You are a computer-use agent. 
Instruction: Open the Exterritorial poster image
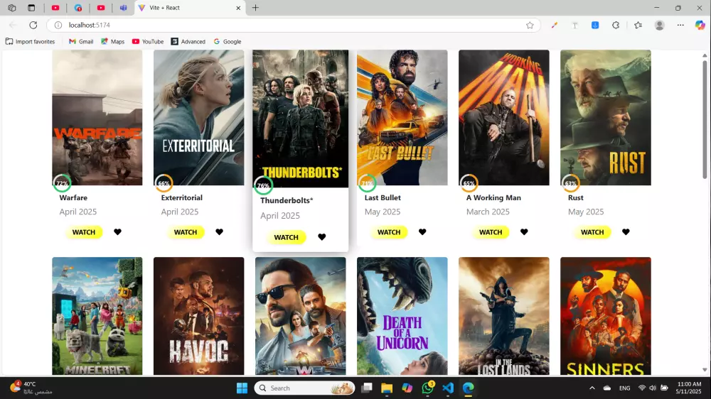pyautogui.click(x=198, y=117)
